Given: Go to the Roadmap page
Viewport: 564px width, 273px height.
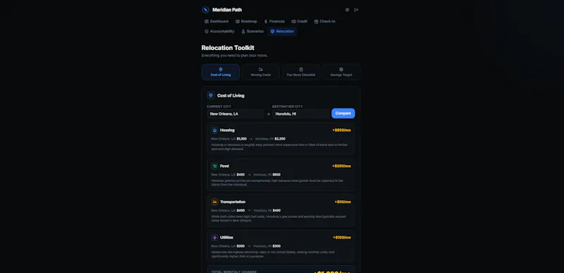Looking at the screenshot, I should click(246, 21).
